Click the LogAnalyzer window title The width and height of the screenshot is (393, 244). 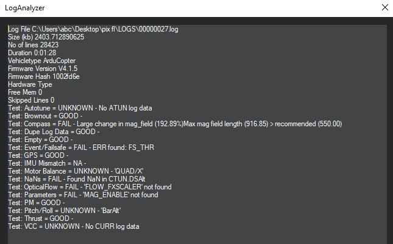tap(24, 8)
